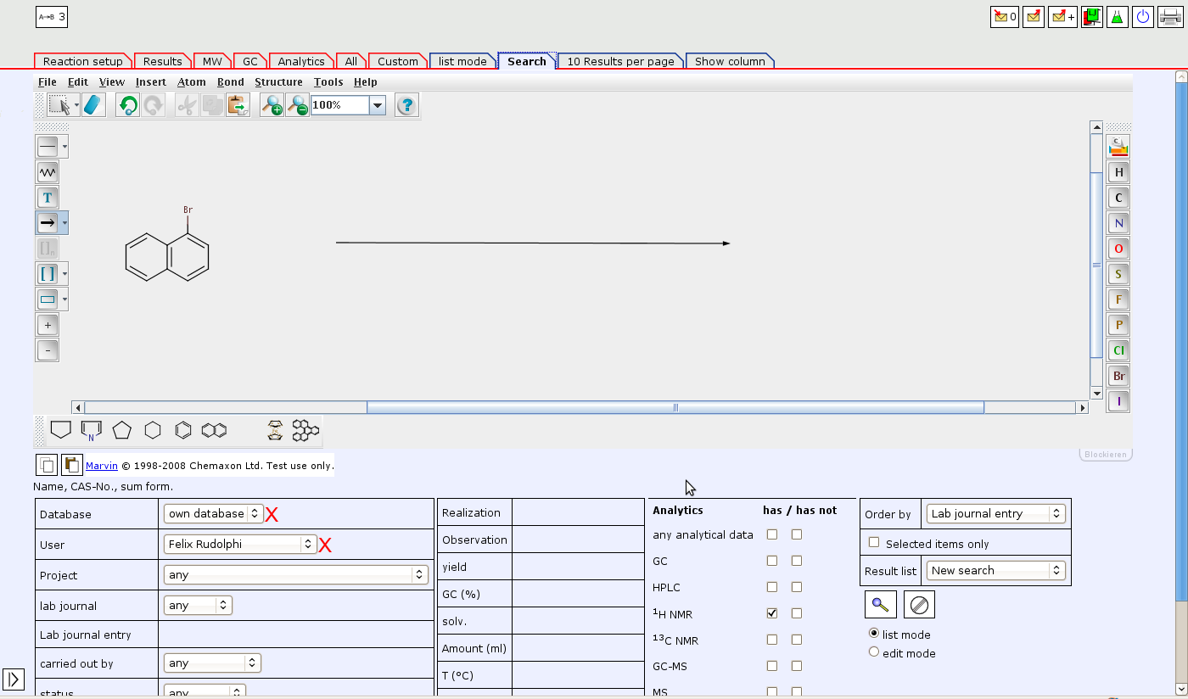The width and height of the screenshot is (1188, 699).
Task: Select the list mode radio button
Action: click(874, 634)
